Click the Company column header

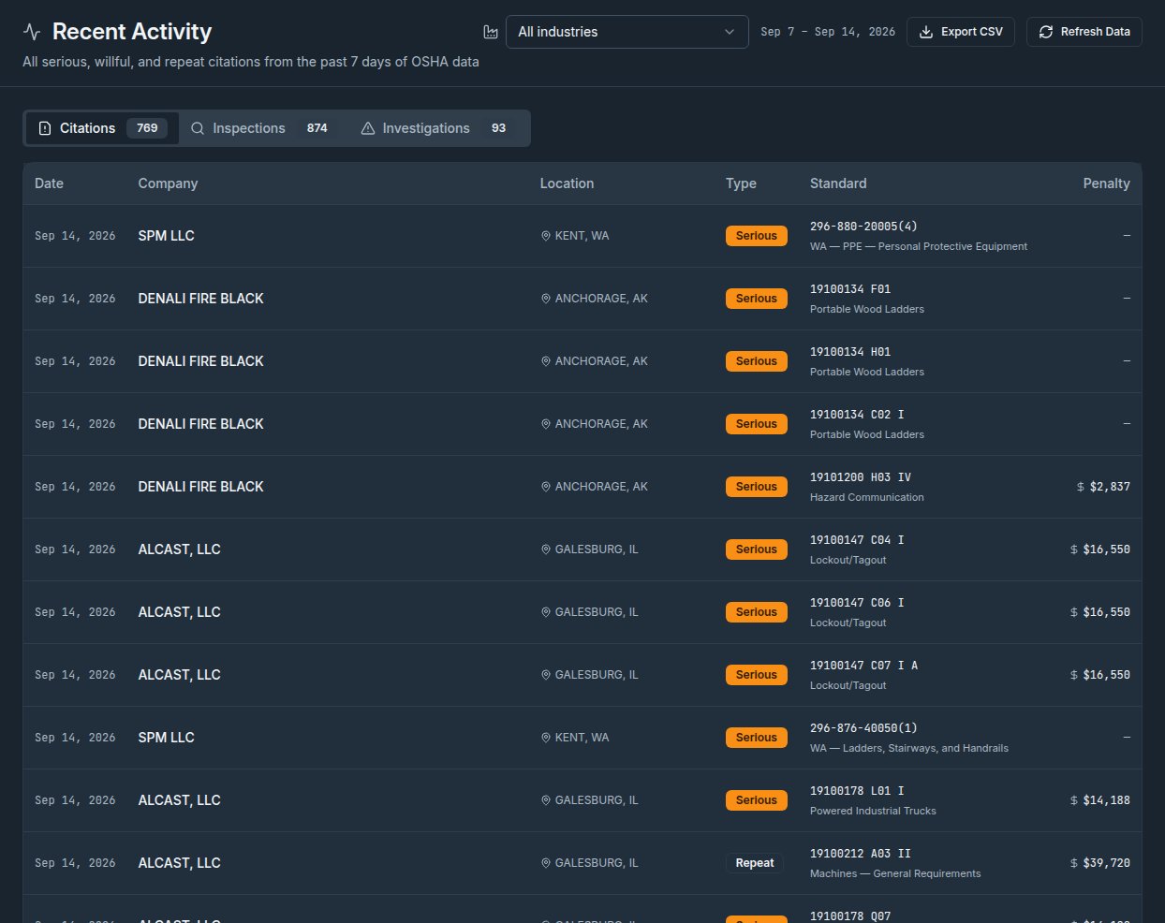click(168, 183)
